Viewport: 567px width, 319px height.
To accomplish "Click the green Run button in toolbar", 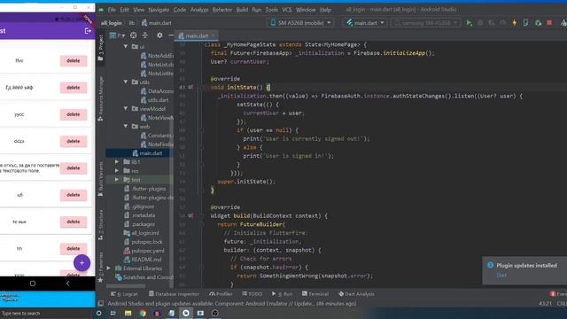I will [469, 23].
